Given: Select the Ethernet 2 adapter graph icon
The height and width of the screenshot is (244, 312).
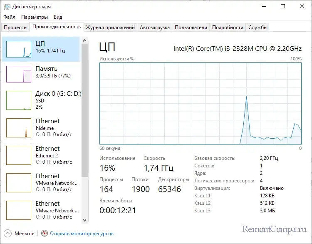Looking at the screenshot, I should click(19, 155).
